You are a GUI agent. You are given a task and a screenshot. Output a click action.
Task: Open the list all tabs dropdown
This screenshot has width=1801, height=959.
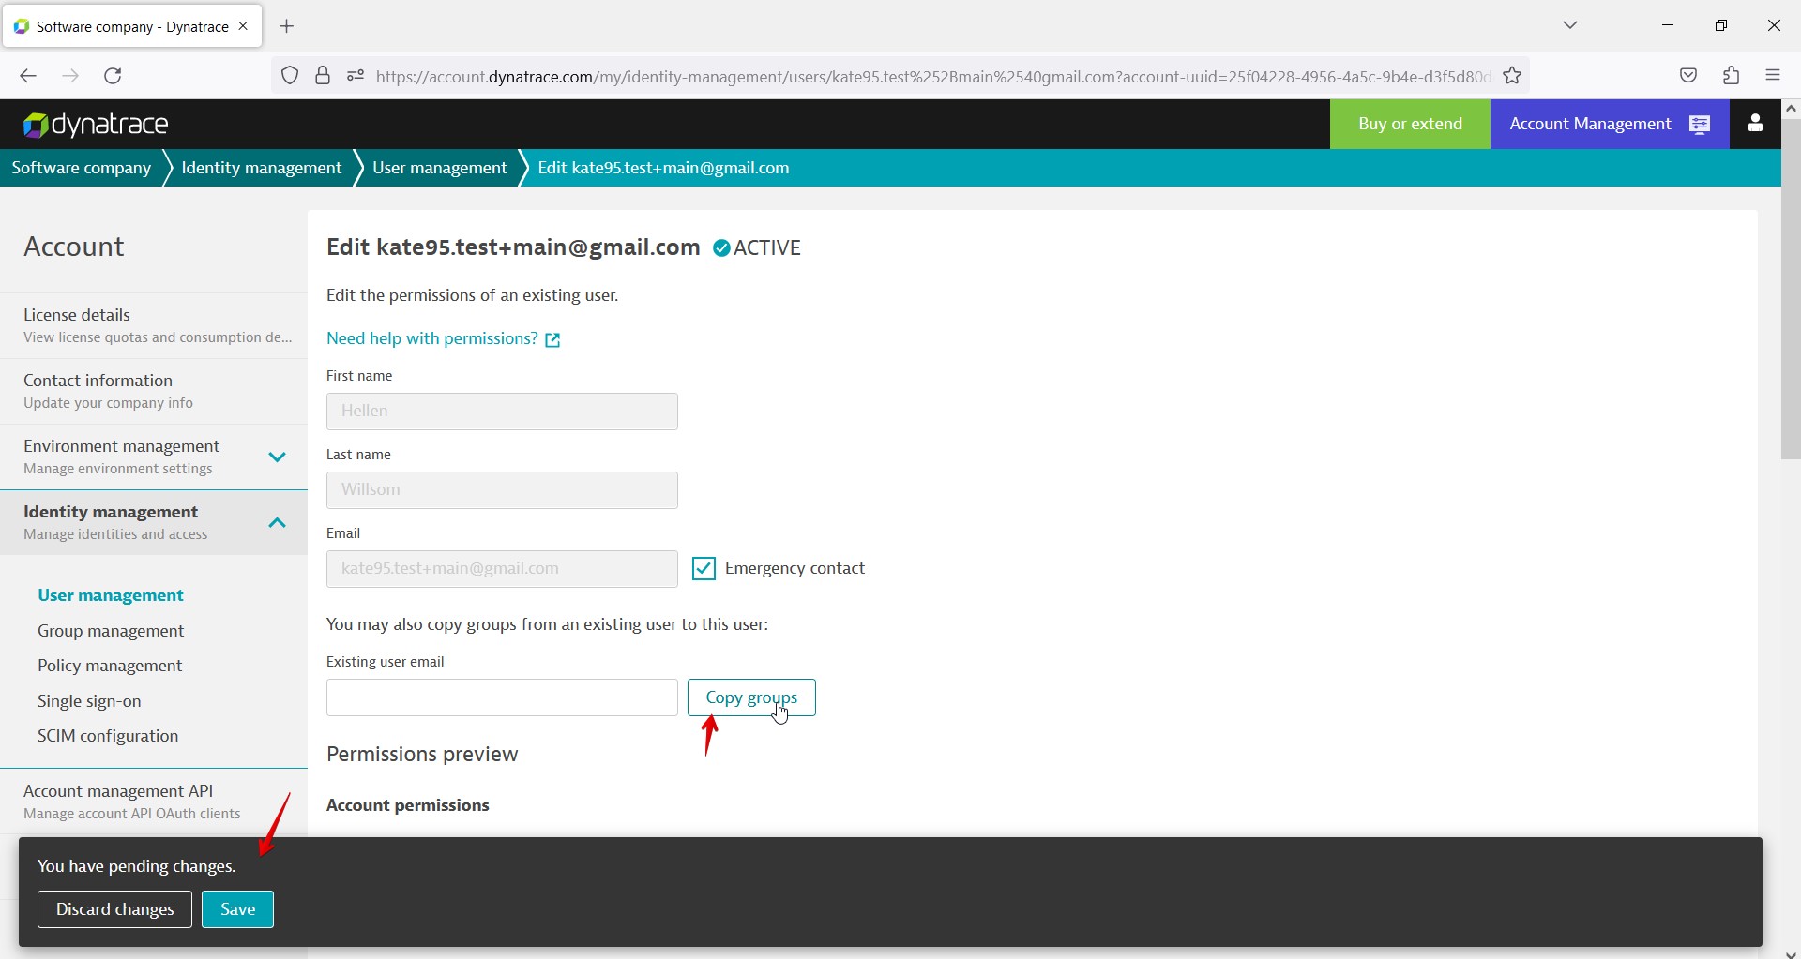pos(1570,25)
